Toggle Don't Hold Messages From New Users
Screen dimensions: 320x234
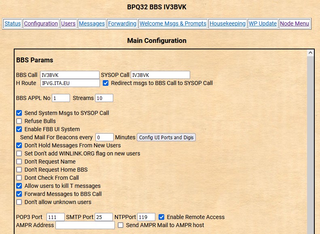tap(19, 145)
